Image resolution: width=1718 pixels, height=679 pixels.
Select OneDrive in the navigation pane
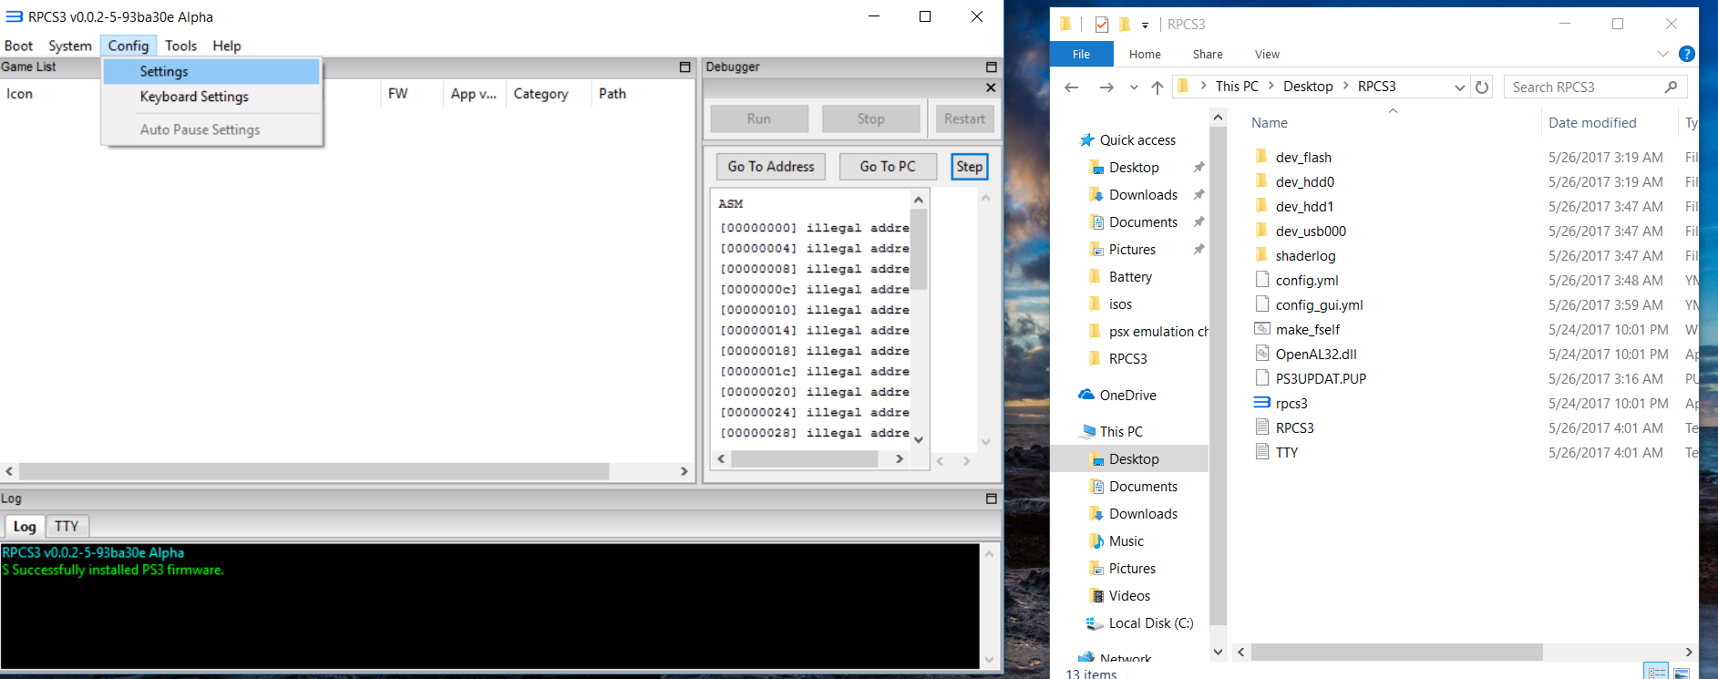[1127, 396]
